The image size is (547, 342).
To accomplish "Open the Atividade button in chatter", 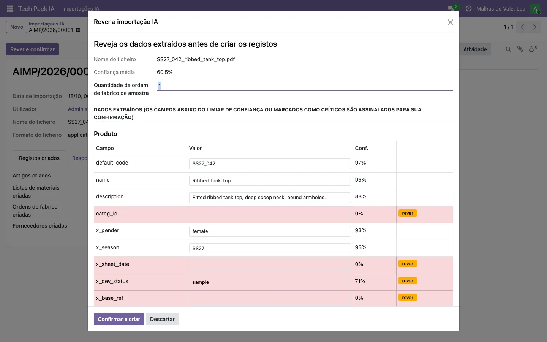I will click(475, 49).
